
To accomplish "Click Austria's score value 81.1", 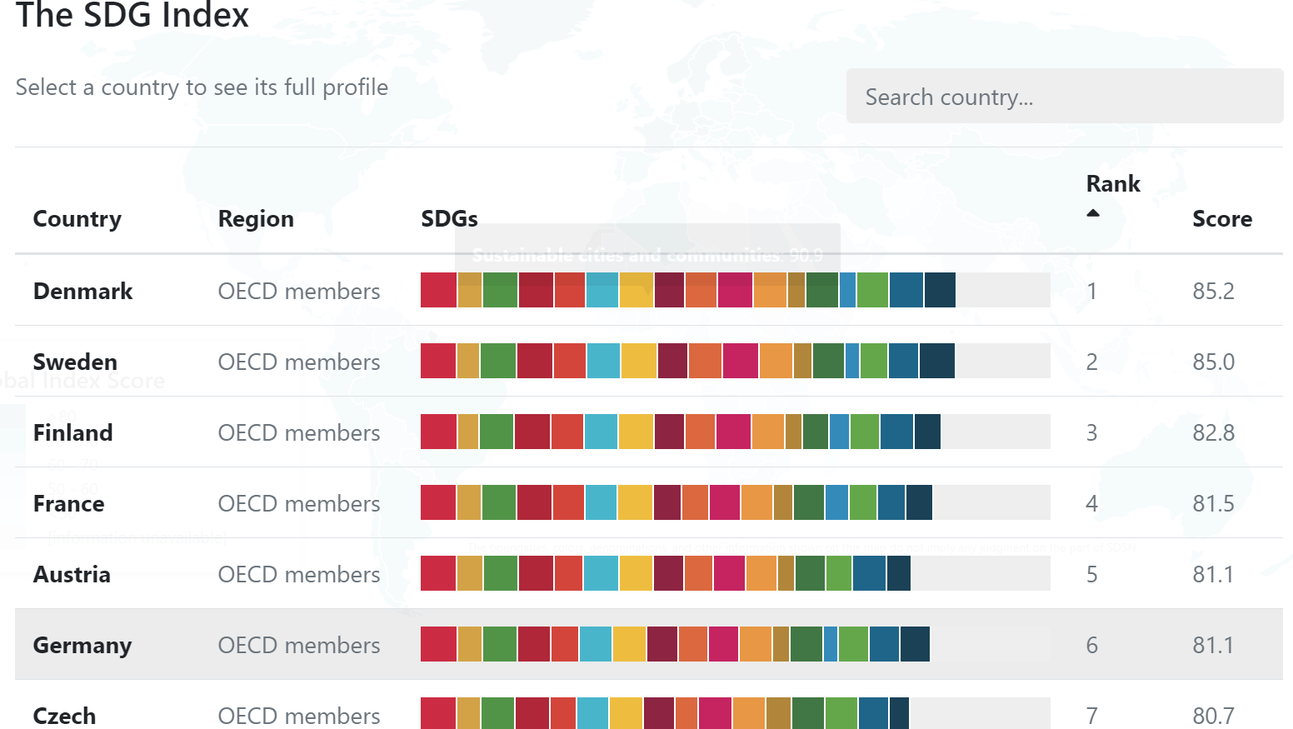I will click(1213, 574).
